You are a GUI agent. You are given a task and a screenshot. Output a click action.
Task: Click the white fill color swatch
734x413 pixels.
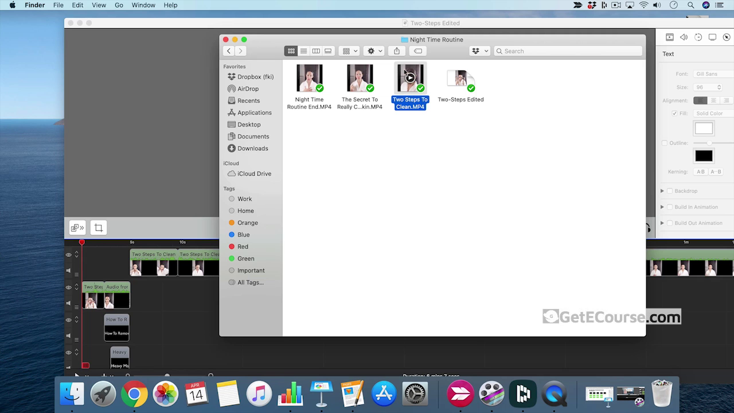coord(704,128)
